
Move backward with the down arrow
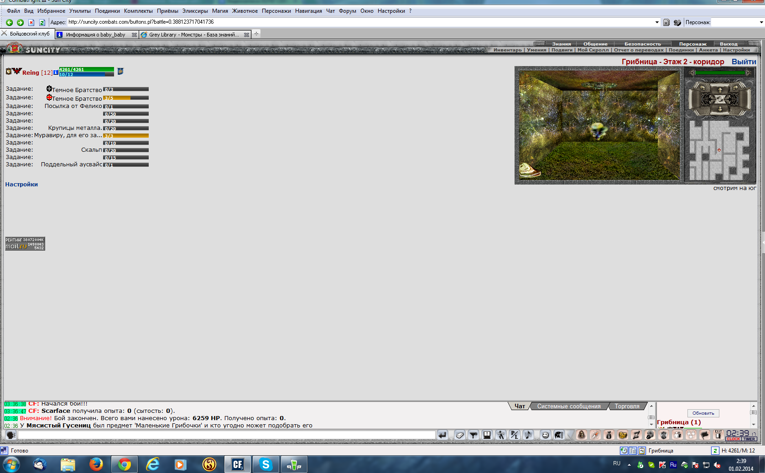click(720, 109)
